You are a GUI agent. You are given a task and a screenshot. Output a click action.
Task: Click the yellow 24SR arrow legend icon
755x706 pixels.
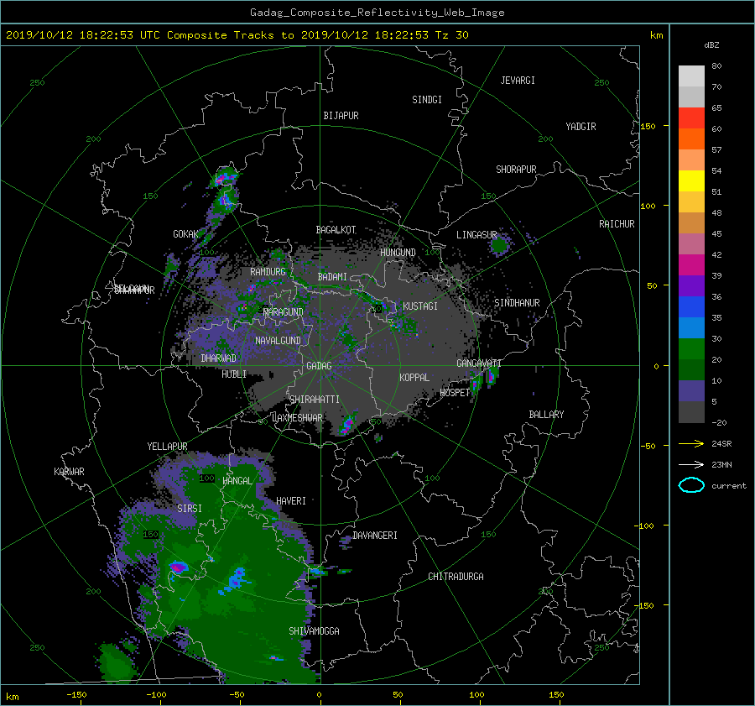tap(691, 443)
